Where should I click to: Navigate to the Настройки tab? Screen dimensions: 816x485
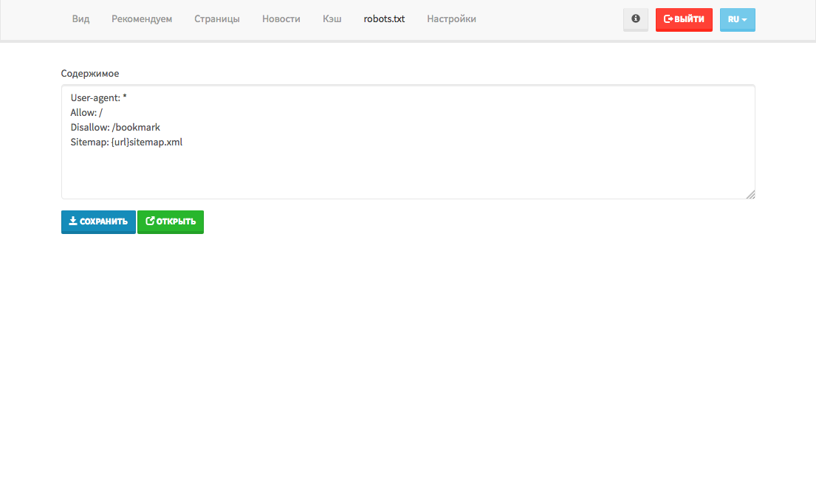coord(451,19)
